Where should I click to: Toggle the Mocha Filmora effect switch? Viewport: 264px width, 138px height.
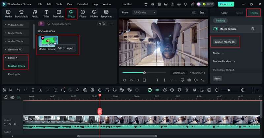click(215, 29)
